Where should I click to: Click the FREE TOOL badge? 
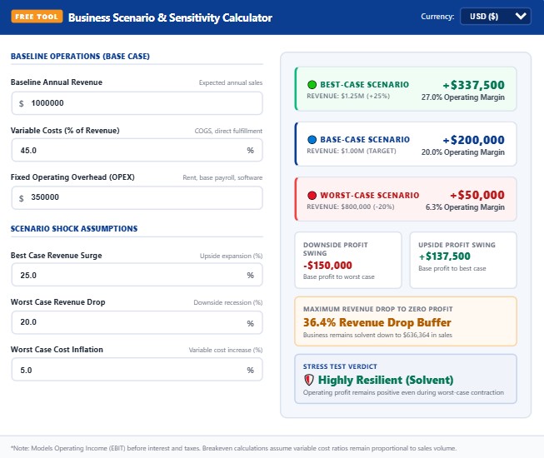pyautogui.click(x=37, y=17)
